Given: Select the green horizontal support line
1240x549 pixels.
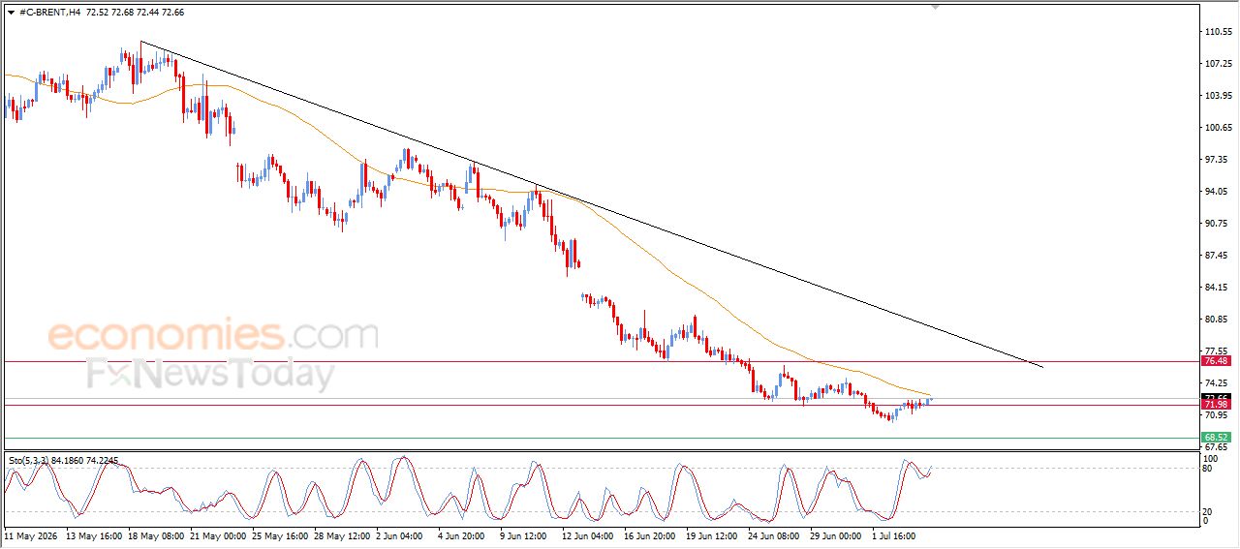Looking at the screenshot, I should click(x=601, y=438).
